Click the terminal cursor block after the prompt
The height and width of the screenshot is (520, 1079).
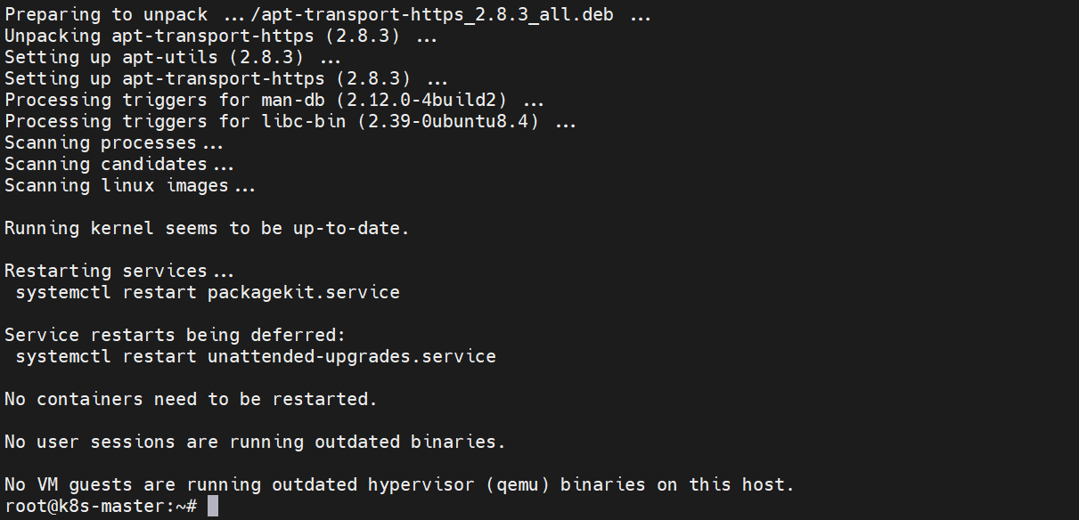[x=212, y=506]
